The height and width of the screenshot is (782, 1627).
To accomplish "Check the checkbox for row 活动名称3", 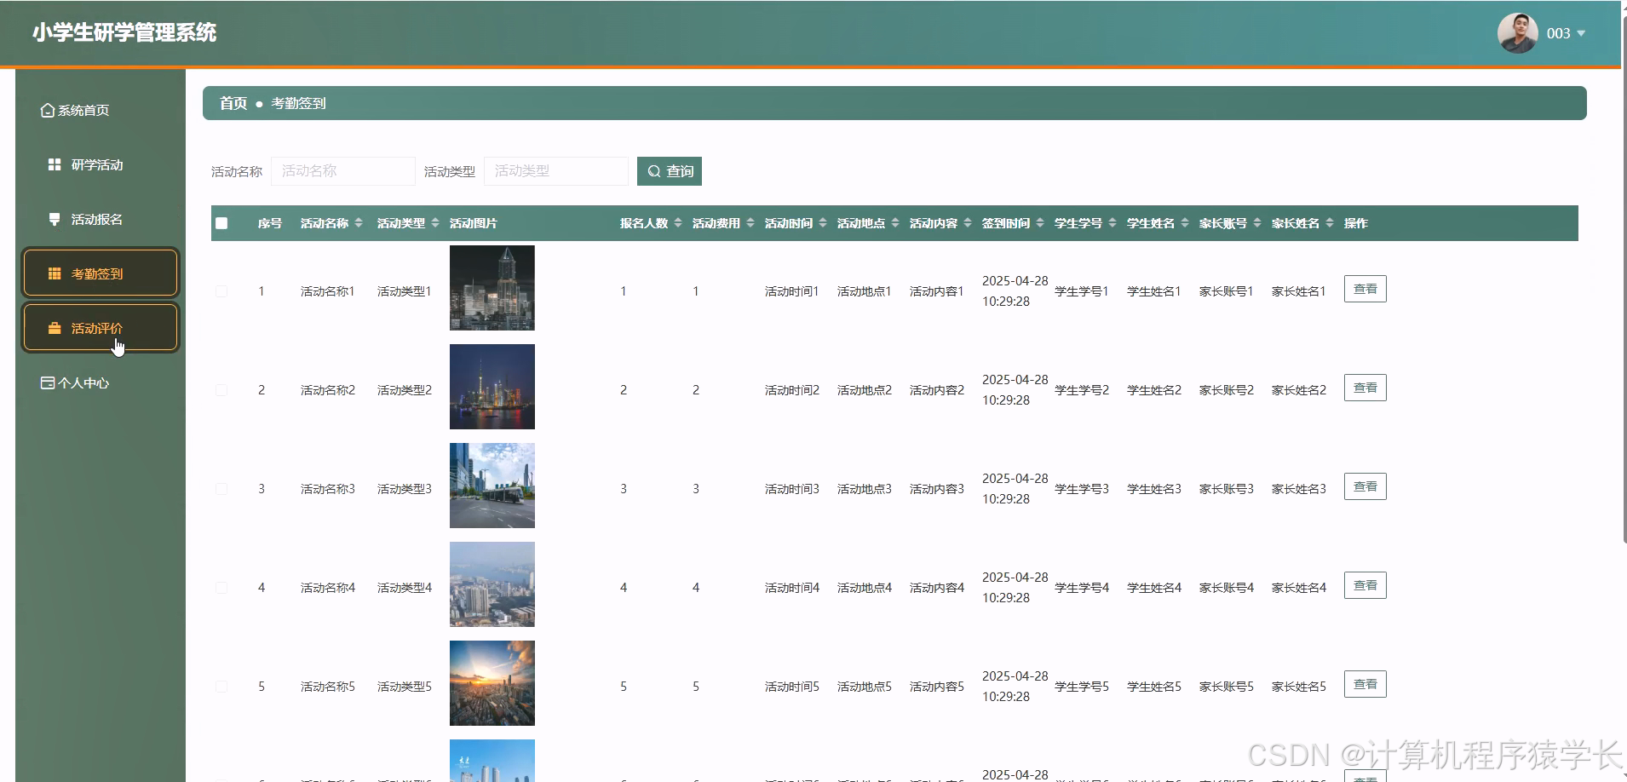I will [221, 489].
